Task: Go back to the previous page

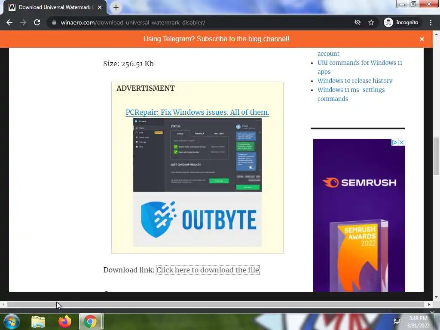Action: [x=9, y=22]
